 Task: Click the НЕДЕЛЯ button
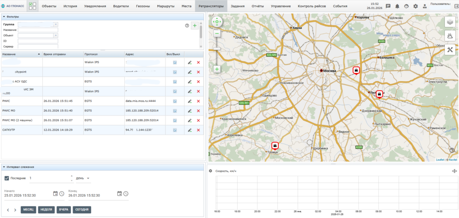(x=46, y=209)
